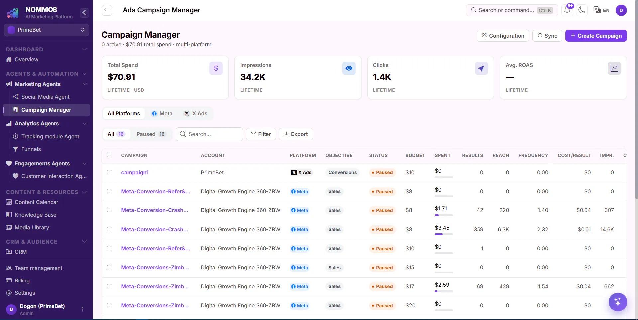This screenshot has width=638, height=320.
Task: Collapse the Analytics Agents chevron
Action: pos(85,123)
